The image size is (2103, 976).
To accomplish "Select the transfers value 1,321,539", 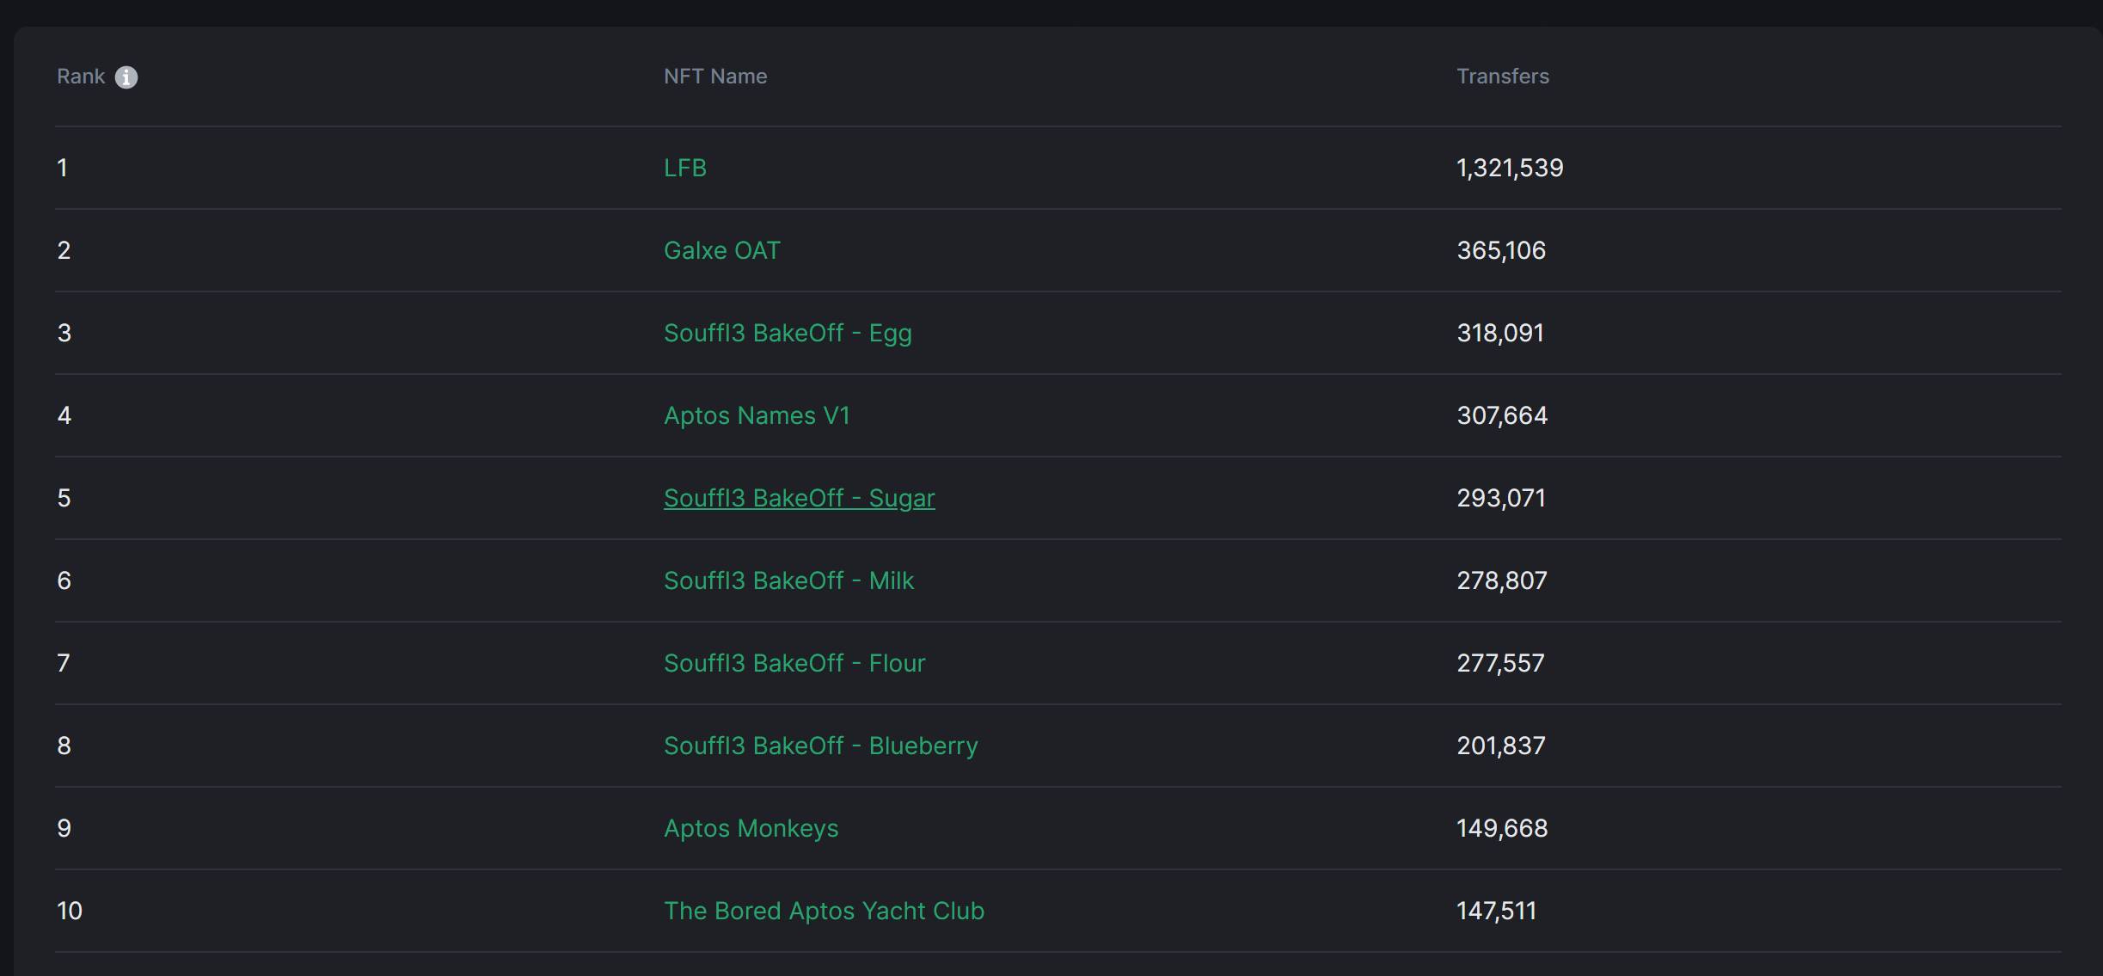I will [x=1510, y=168].
